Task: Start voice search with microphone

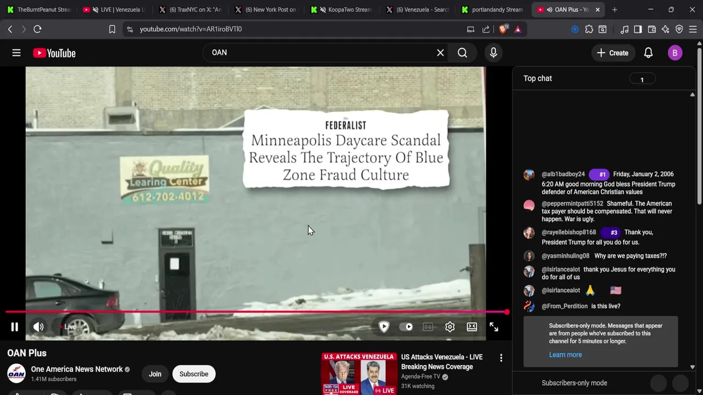Action: point(493,53)
